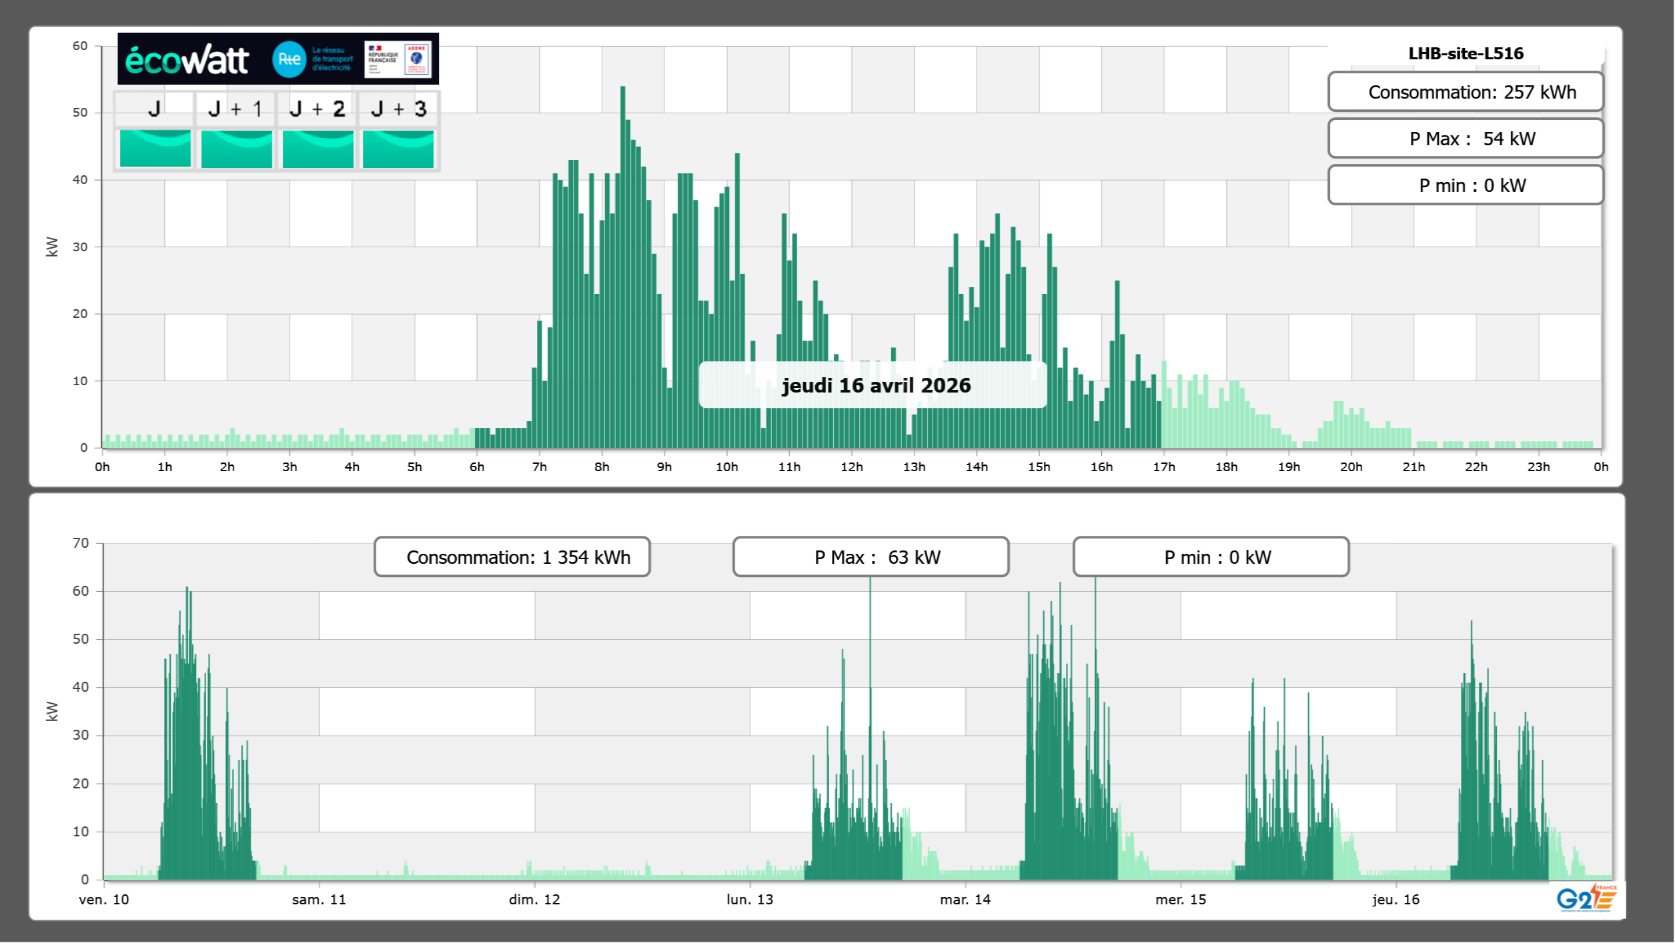Click the P Max : 63 kW box
This screenshot has width=1675, height=943.
(871, 557)
